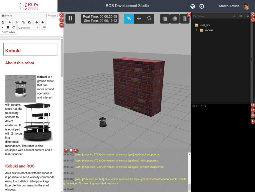Insert a new notebook cell below
The image size is (255, 192).
point(10,23)
